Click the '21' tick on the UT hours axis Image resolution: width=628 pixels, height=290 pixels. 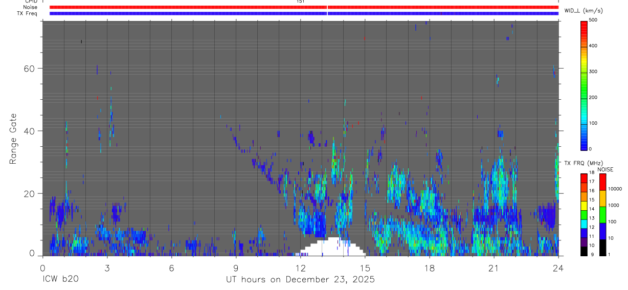click(494, 267)
